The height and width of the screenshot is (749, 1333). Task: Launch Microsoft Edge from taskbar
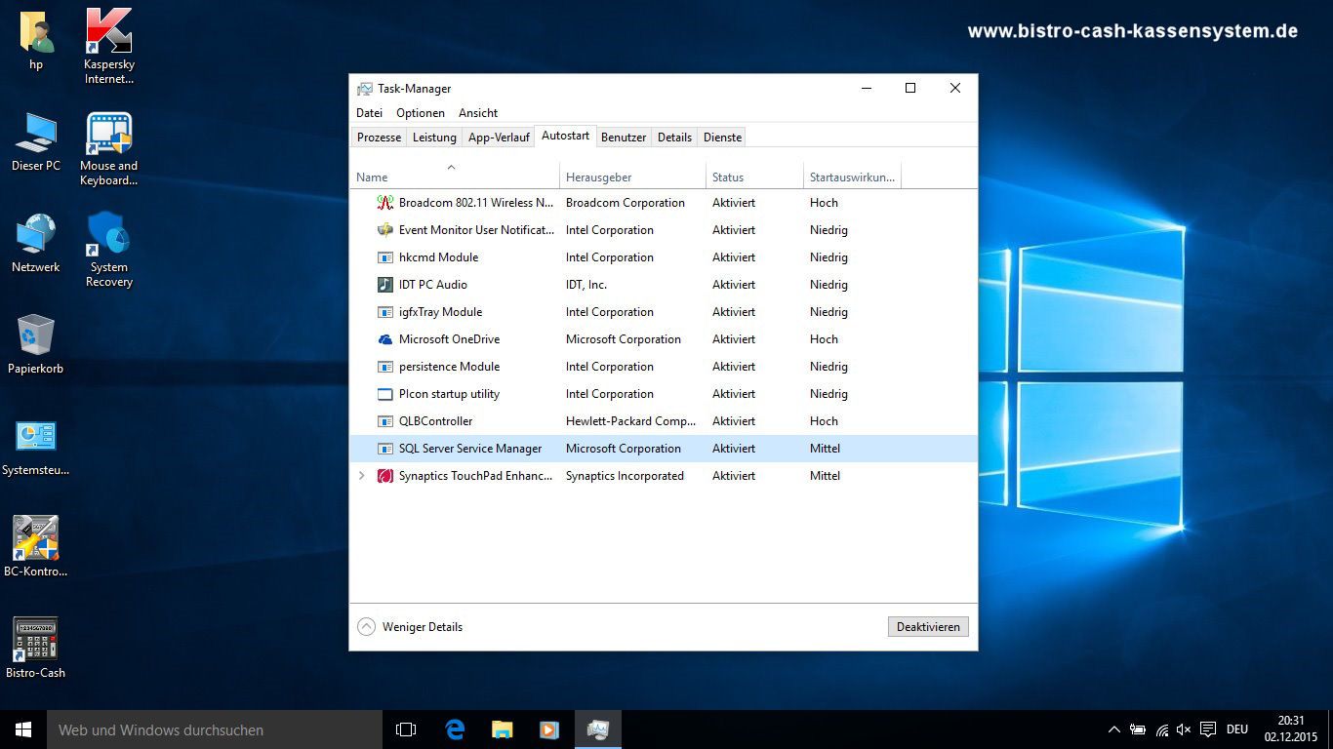coord(454,729)
